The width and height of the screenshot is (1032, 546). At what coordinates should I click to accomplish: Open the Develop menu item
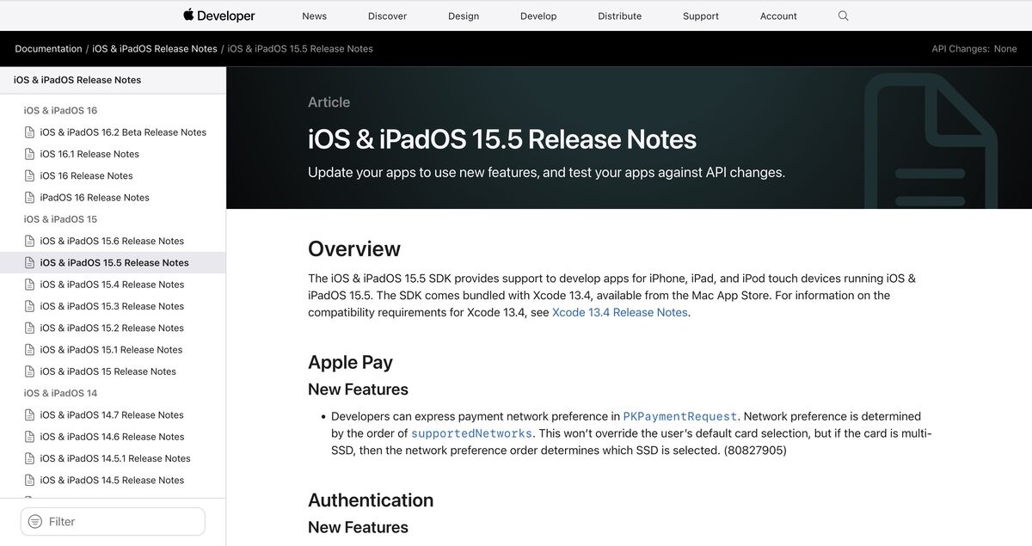(x=538, y=16)
